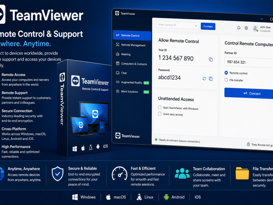Open Augmented Reality section
Screen dimensions: 273x205
pos(132,82)
